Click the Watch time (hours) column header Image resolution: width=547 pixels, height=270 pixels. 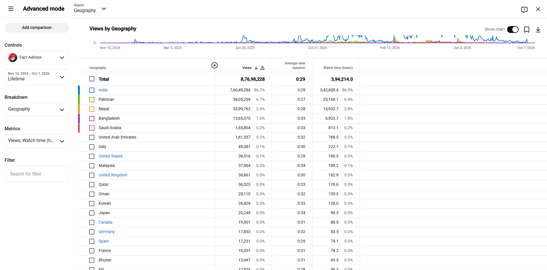click(x=338, y=68)
